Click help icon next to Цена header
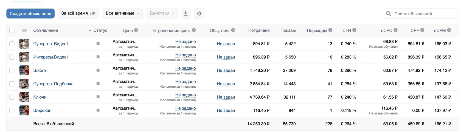The width and height of the screenshot is (461, 132). pyautogui.click(x=136, y=30)
